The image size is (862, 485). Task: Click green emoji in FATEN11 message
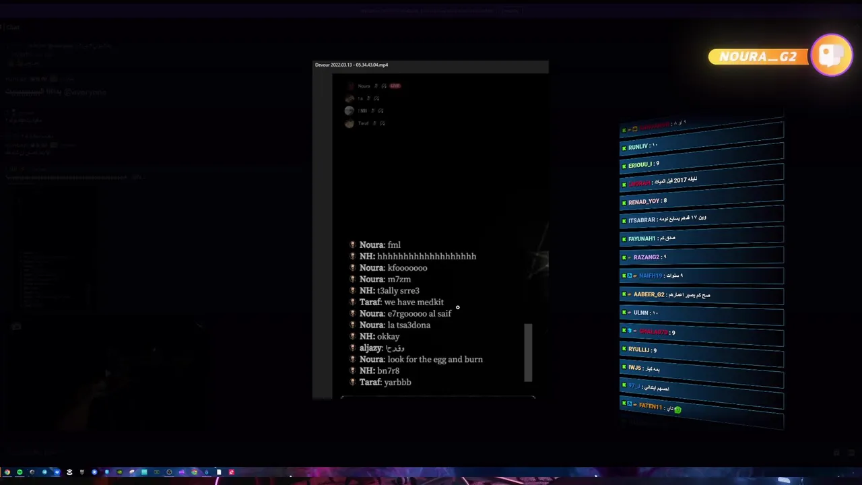pos(677,409)
